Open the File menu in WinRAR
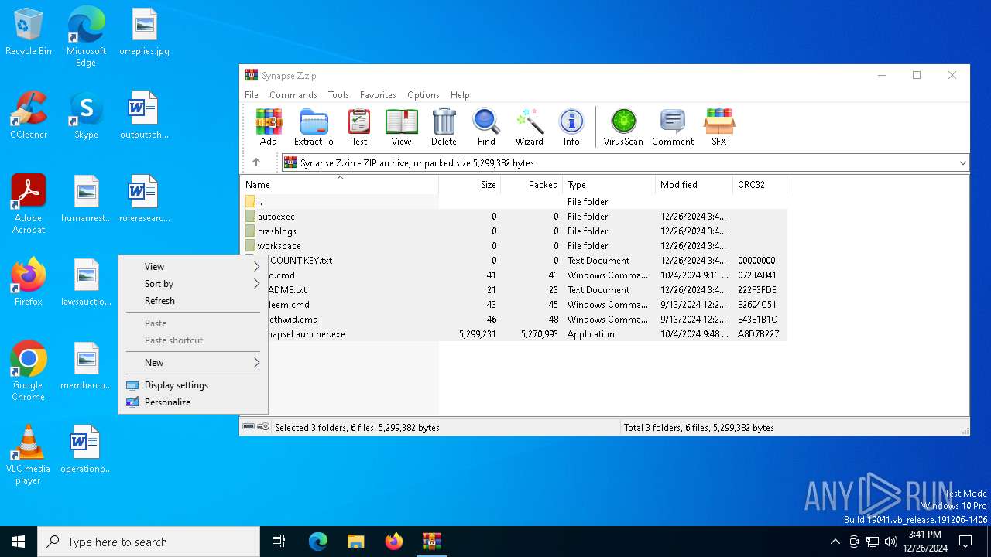Viewport: 991px width, 557px height. coord(252,95)
